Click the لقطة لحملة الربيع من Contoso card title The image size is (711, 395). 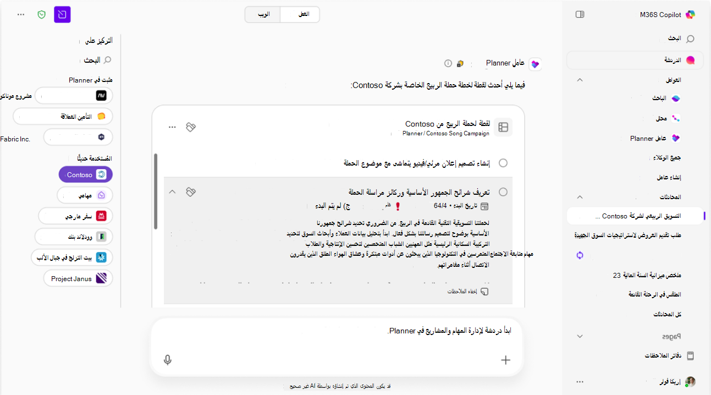click(x=448, y=124)
